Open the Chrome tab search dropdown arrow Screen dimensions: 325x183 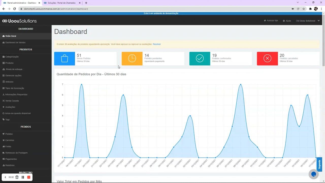pyautogui.click(x=298, y=3)
